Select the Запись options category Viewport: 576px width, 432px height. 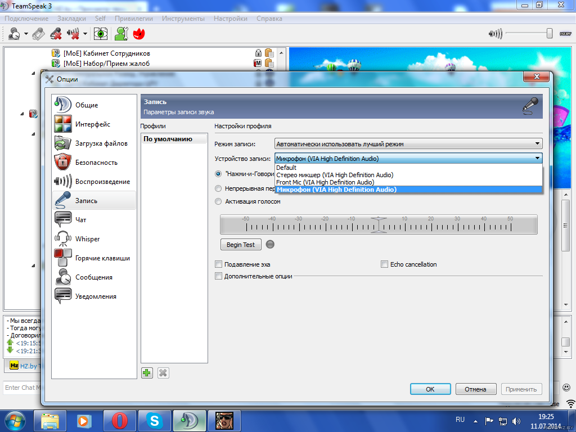point(94,201)
